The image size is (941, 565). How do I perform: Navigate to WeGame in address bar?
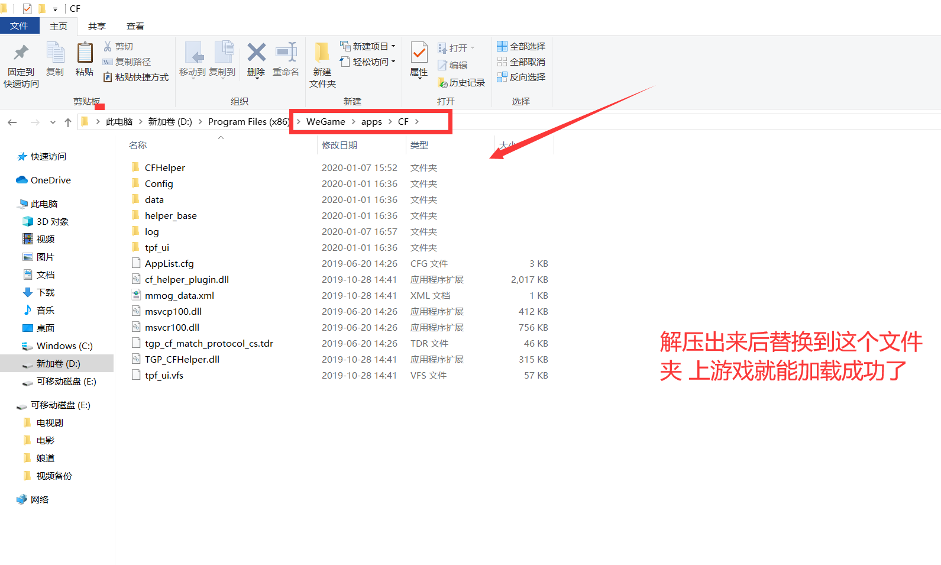coord(326,122)
